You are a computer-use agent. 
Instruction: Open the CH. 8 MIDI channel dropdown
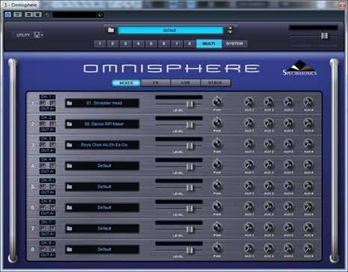47,244
